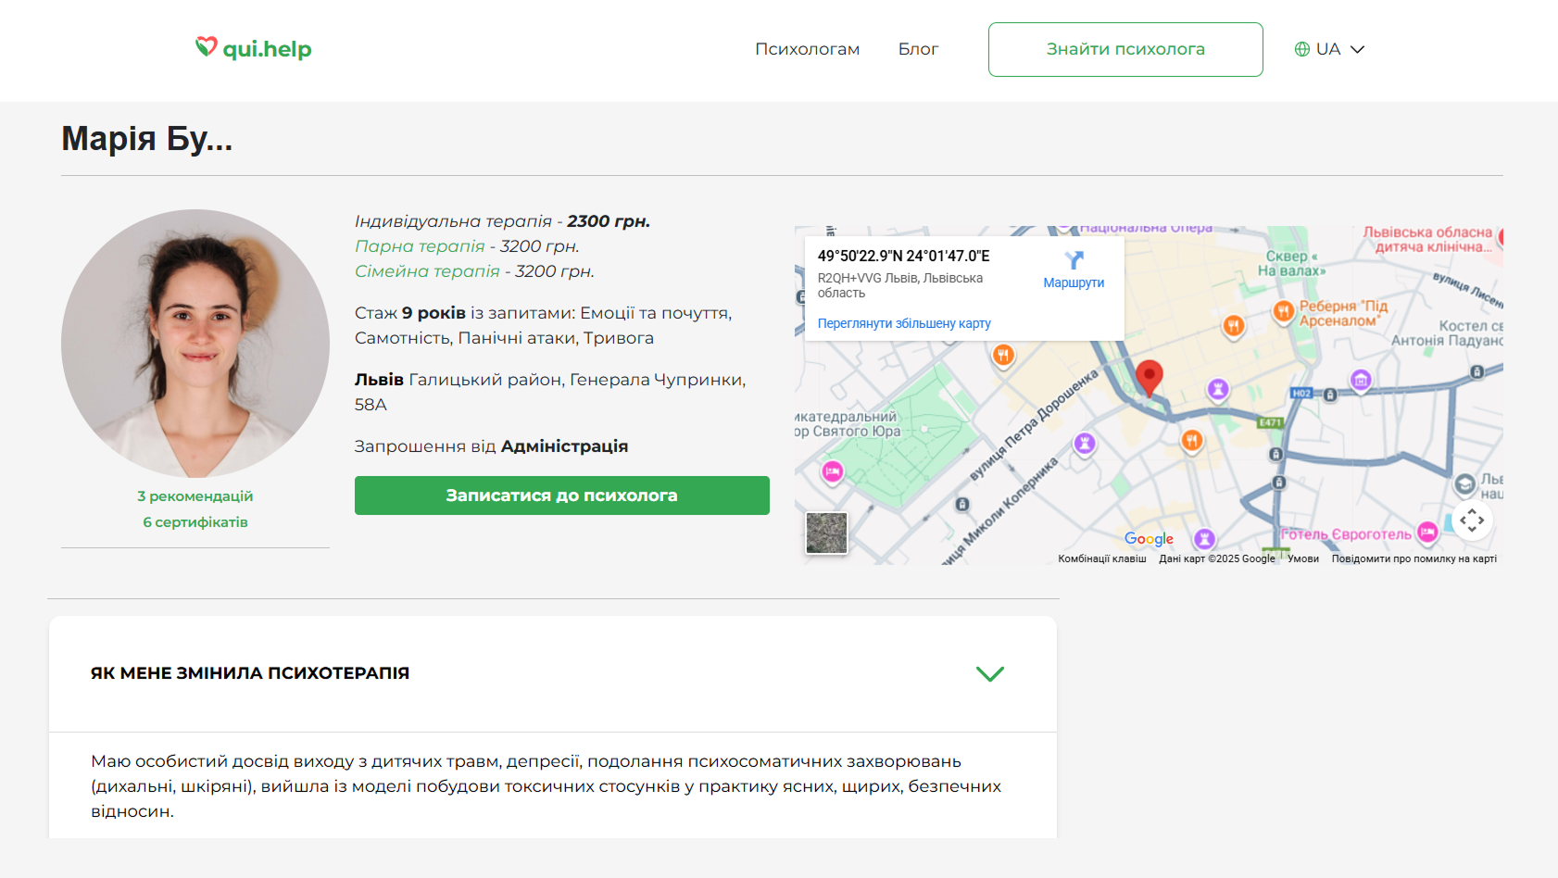Collapse the ЯК МЕНЕ ЗМІНИЛА ПСИХОТЕРАПІЯ section
Screen dimensions: 1558x878
(x=989, y=673)
